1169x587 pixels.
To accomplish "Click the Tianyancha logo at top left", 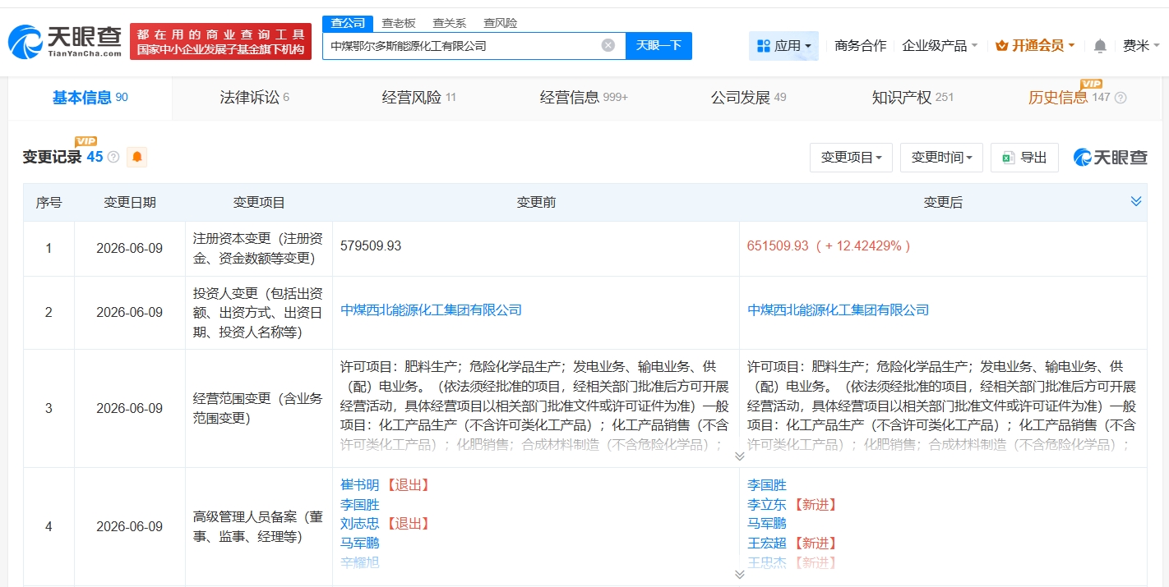I will click(x=65, y=41).
